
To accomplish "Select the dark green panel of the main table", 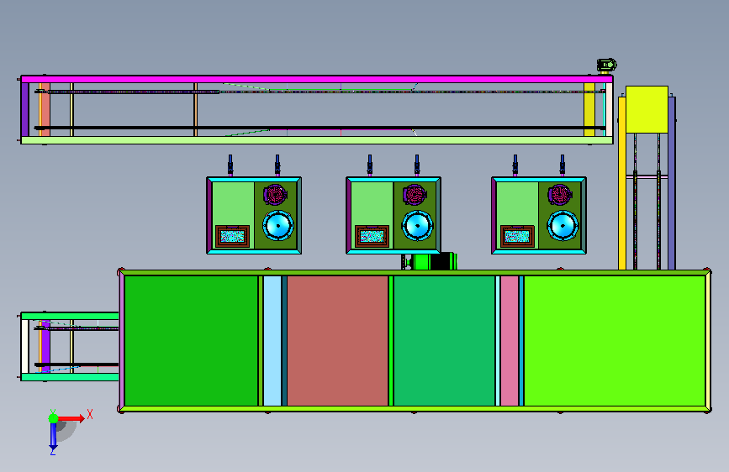I will (191, 340).
